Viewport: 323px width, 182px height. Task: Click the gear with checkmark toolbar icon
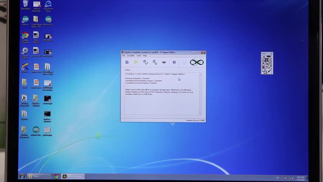pyautogui.click(x=146, y=62)
